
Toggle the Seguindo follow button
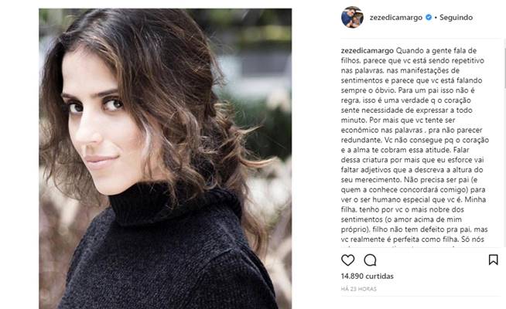pyautogui.click(x=456, y=18)
